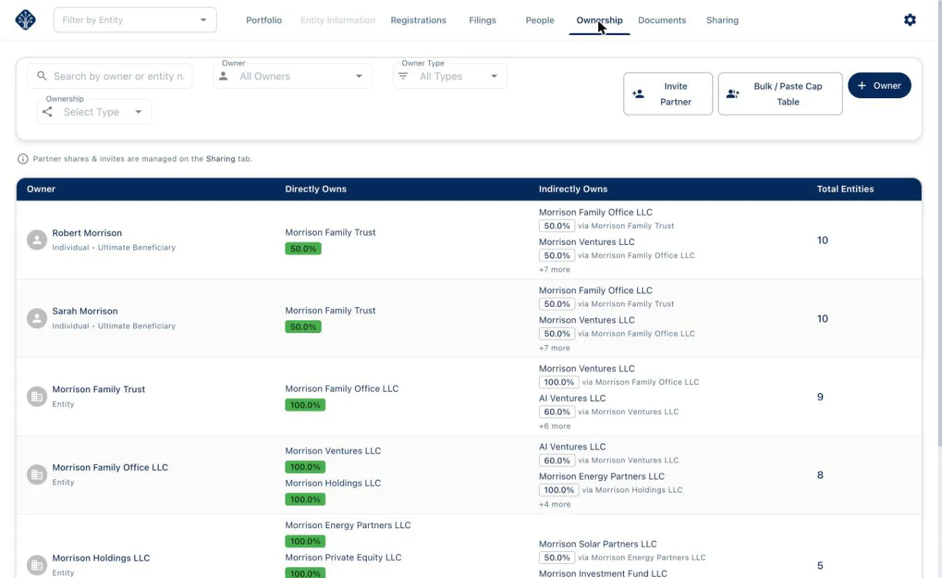Switch to the Portfolio tab
The image size is (942, 578).
pos(264,20)
